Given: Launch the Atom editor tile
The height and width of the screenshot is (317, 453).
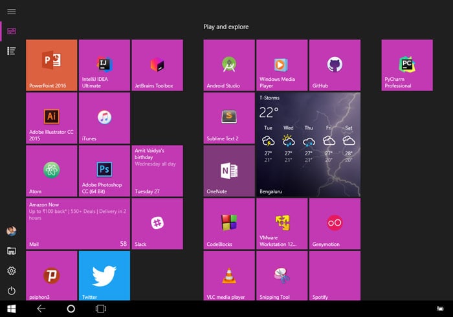Looking at the screenshot, I should (x=51, y=171).
